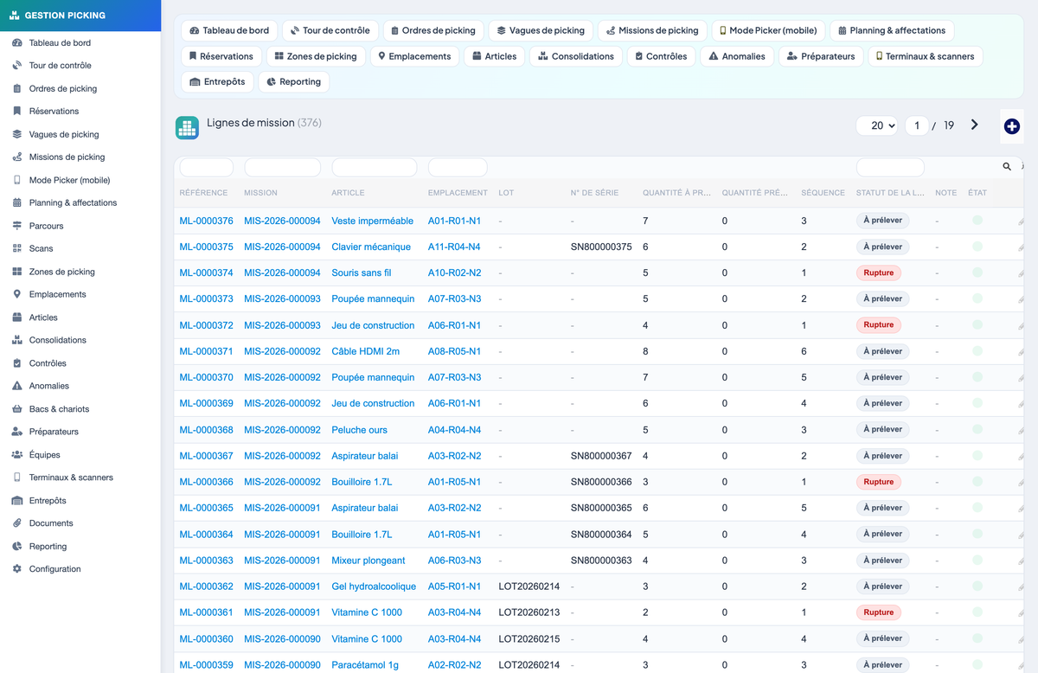Open the Ordres de picking top tab
Screen dimensions: 1038x673
pos(433,30)
